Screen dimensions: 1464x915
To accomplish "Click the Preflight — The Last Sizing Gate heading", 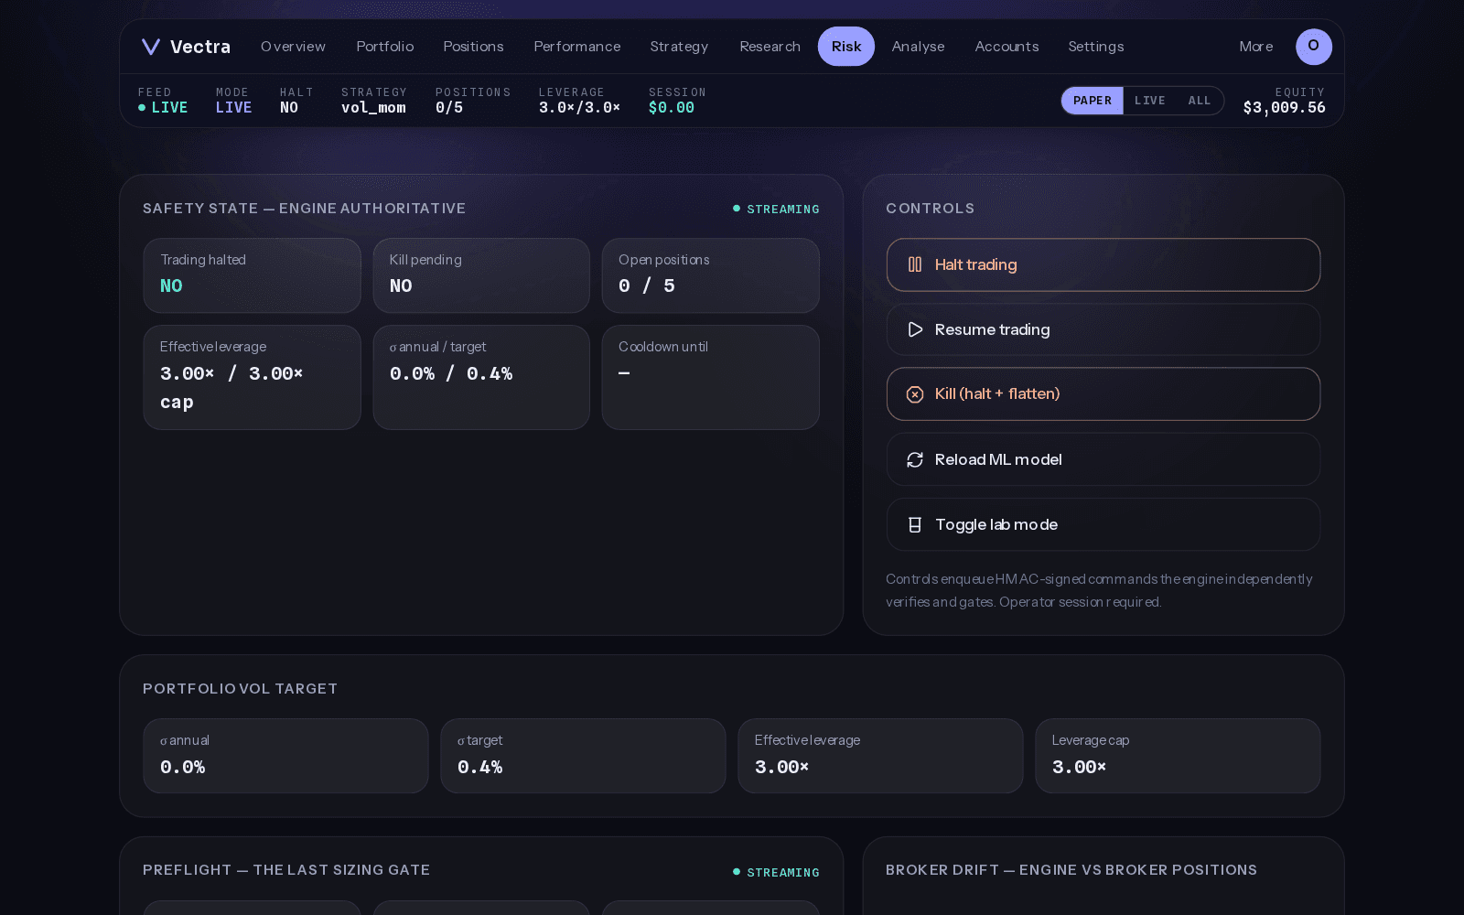I will 286,870.
